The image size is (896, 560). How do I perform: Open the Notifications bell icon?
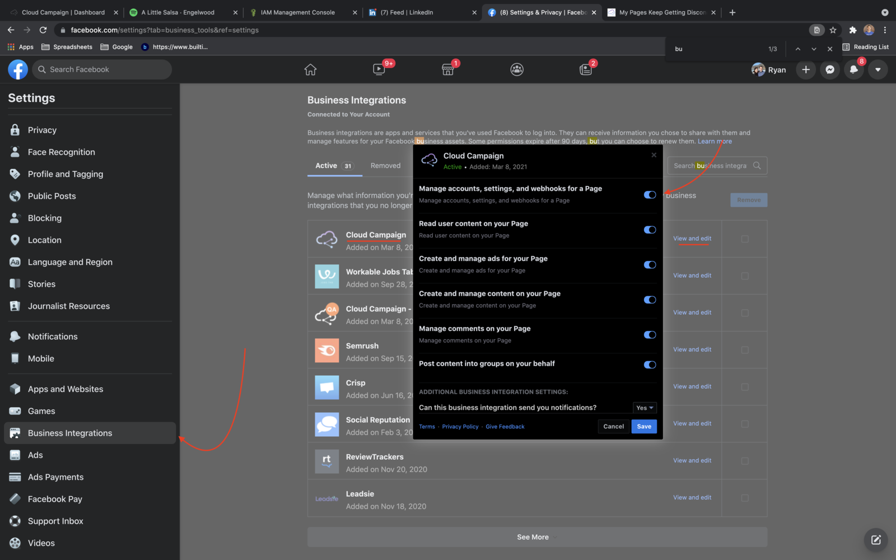853,69
